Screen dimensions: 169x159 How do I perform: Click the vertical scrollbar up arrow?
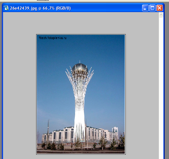[161, 15]
